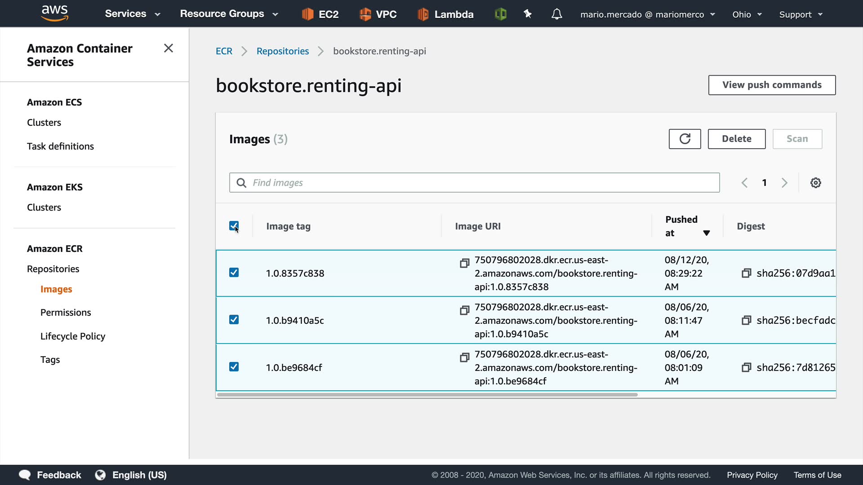This screenshot has height=485, width=863.
Task: Copy the URI of image 1.0.8357c838
Action: click(x=465, y=263)
